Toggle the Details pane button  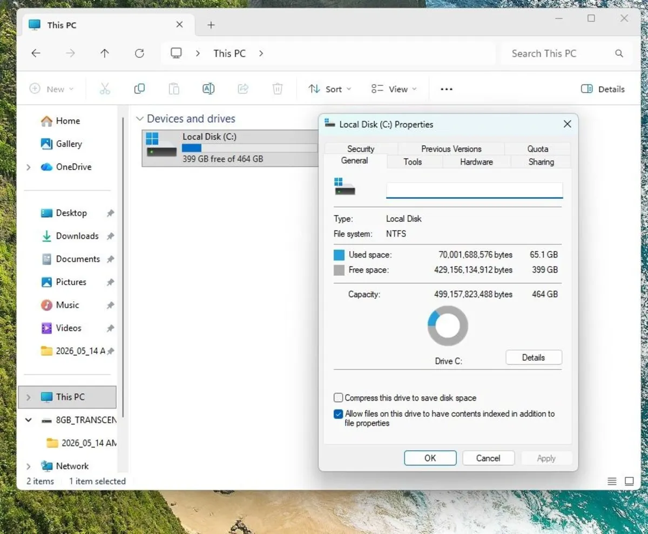pos(603,89)
